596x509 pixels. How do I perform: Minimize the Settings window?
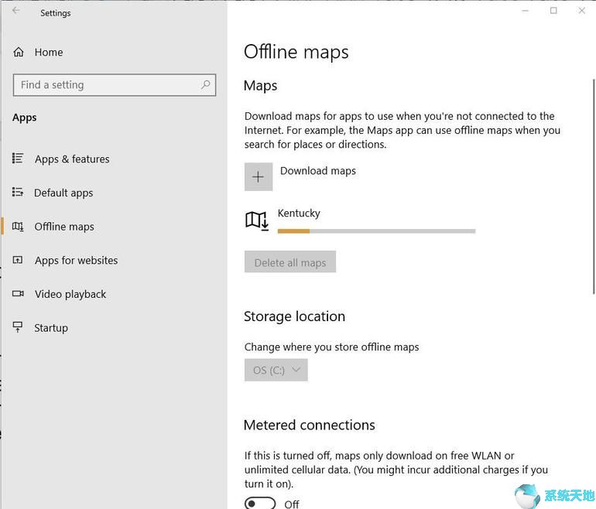pyautogui.click(x=526, y=11)
